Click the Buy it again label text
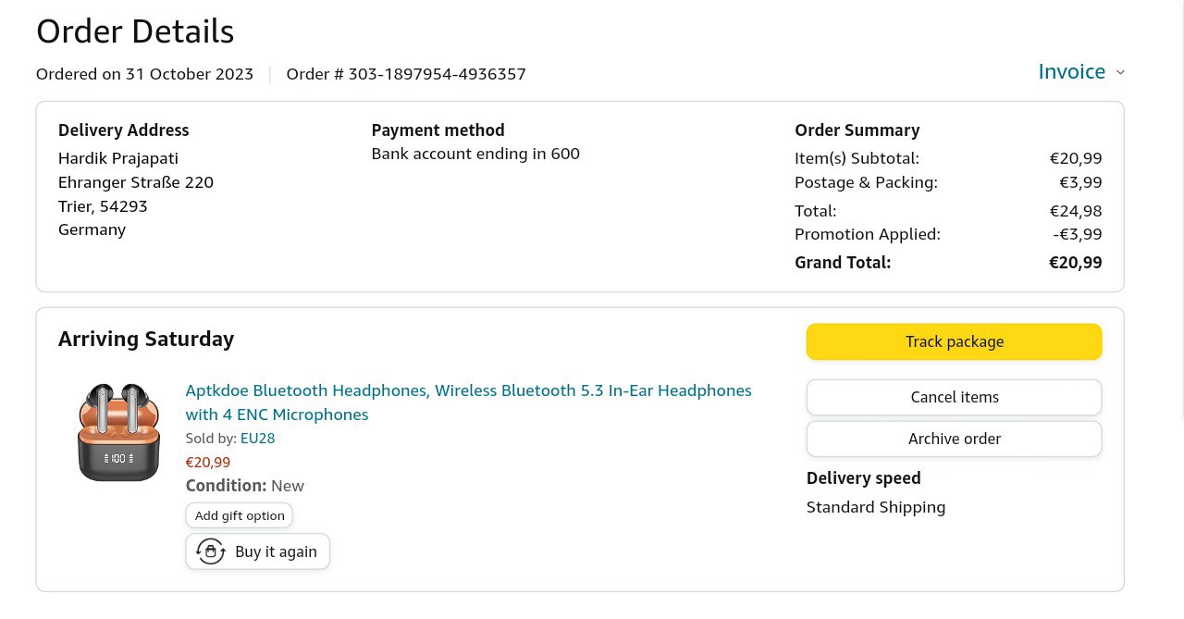The image size is (1184, 619). click(x=276, y=551)
